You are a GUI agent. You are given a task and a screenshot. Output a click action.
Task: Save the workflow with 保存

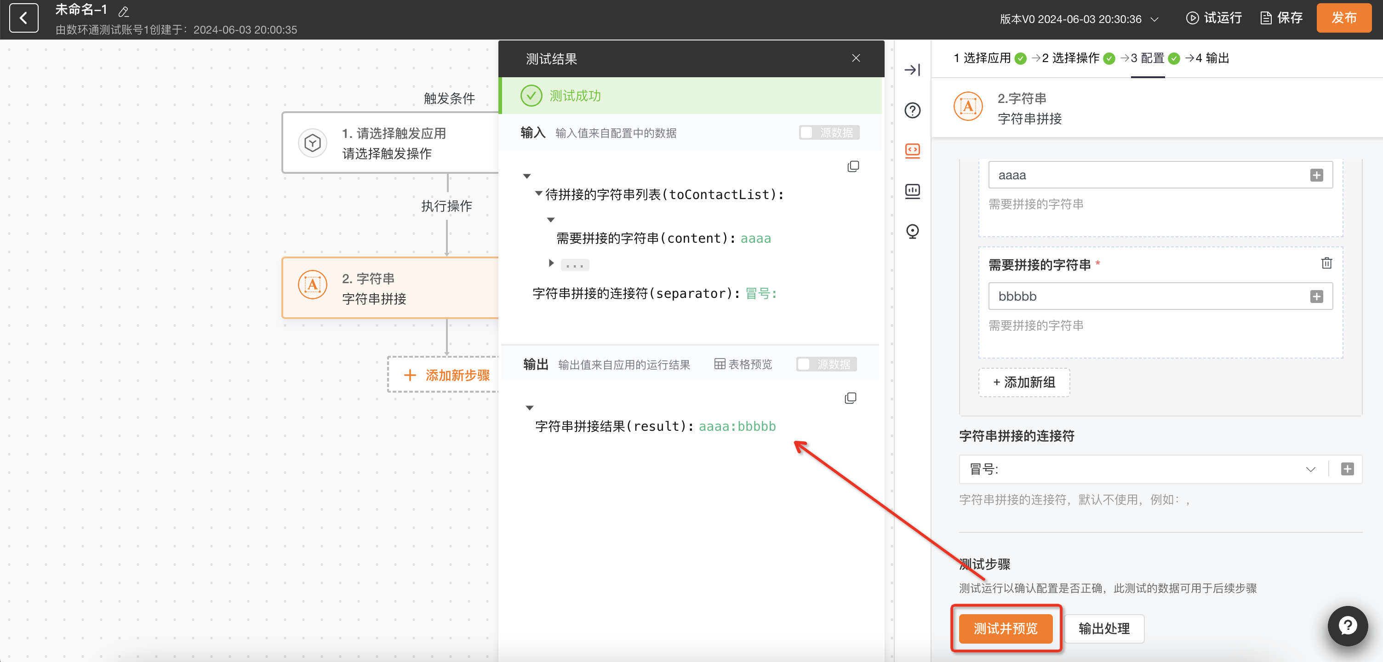pyautogui.click(x=1281, y=18)
